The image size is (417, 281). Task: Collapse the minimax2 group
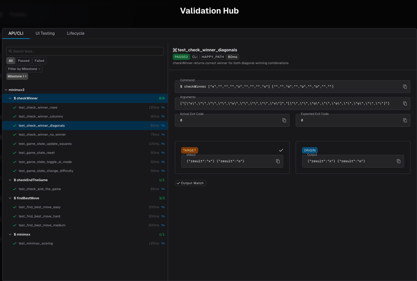pyautogui.click(x=6, y=90)
